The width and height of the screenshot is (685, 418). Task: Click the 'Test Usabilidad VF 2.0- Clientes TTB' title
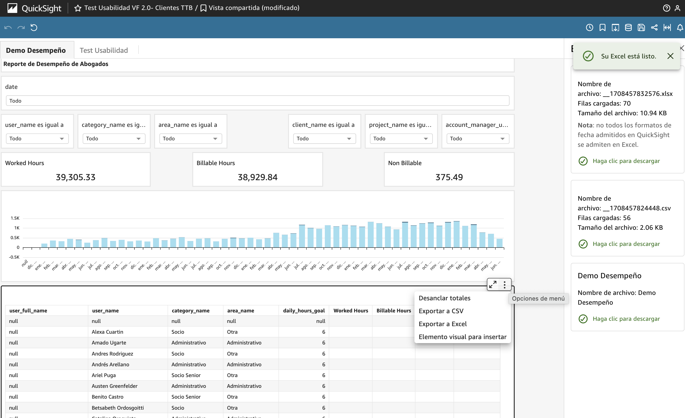click(139, 8)
